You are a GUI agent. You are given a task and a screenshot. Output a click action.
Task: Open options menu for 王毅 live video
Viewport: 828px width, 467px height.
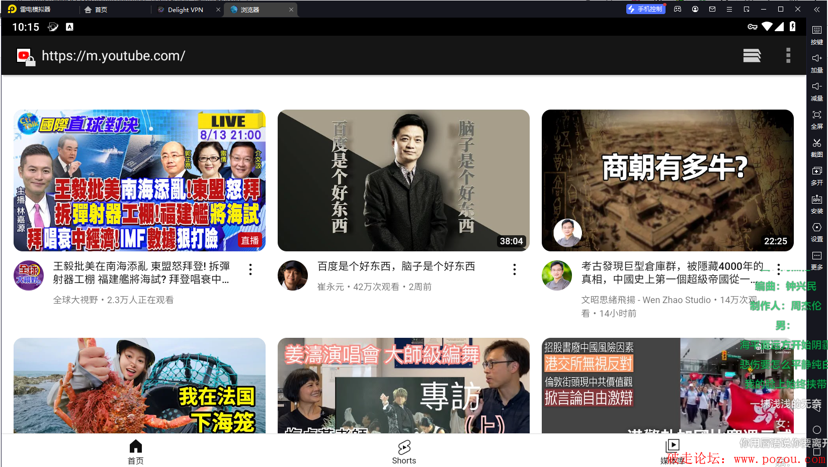pyautogui.click(x=251, y=269)
